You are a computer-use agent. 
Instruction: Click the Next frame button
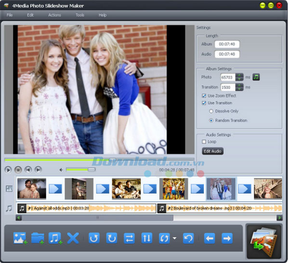pyautogui.click(x=38, y=170)
